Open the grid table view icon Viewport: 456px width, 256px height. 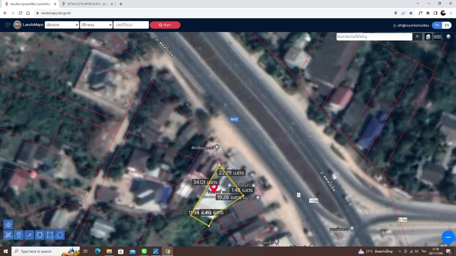point(437,37)
